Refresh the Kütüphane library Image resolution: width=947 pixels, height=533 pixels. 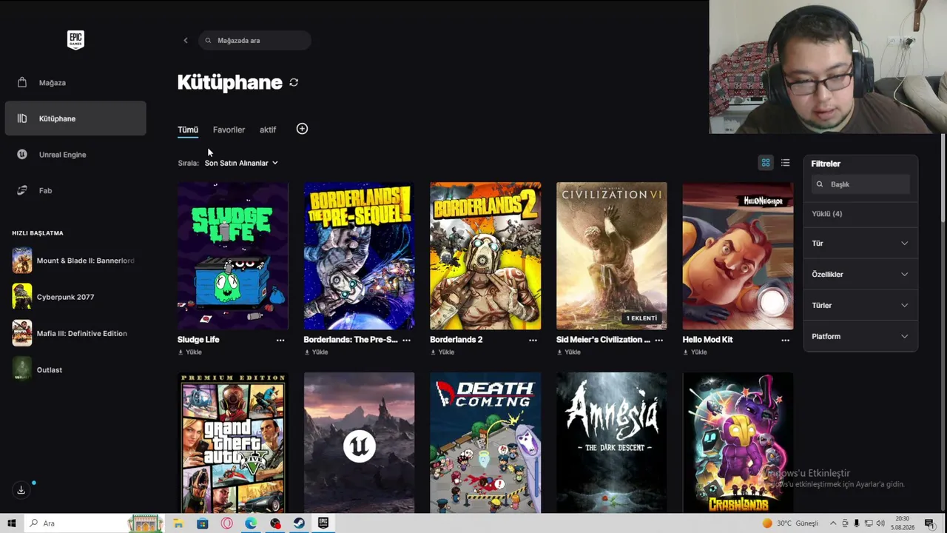294,82
